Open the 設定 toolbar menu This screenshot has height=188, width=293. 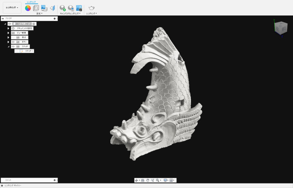39,14
